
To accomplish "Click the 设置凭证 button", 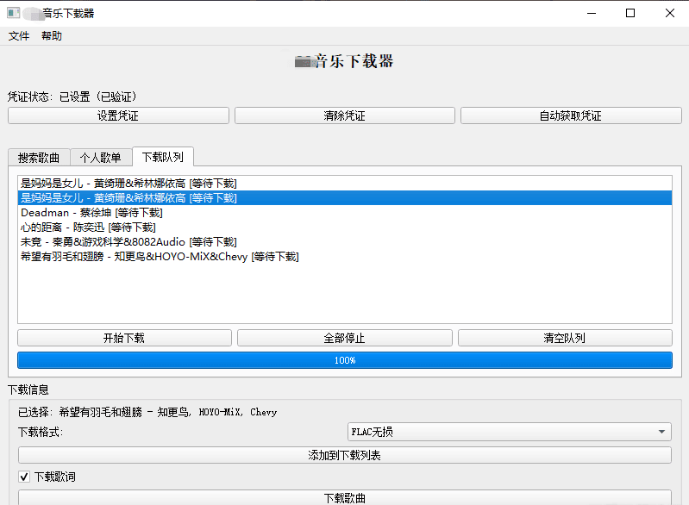I will coord(118,115).
